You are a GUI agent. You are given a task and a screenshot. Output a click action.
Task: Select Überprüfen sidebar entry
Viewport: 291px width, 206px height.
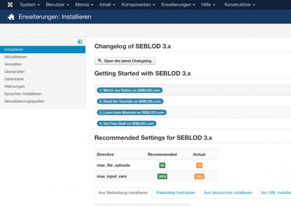14,71
